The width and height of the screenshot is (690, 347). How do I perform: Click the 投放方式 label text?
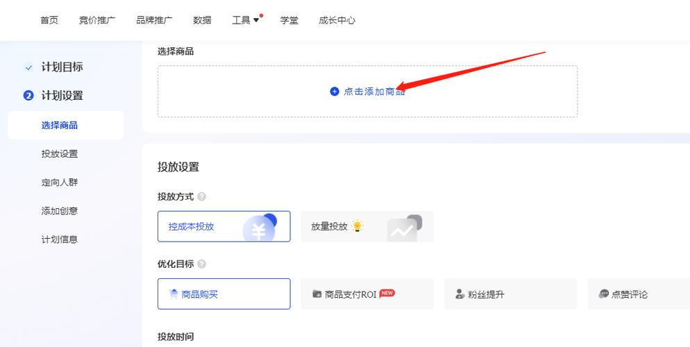(x=176, y=196)
